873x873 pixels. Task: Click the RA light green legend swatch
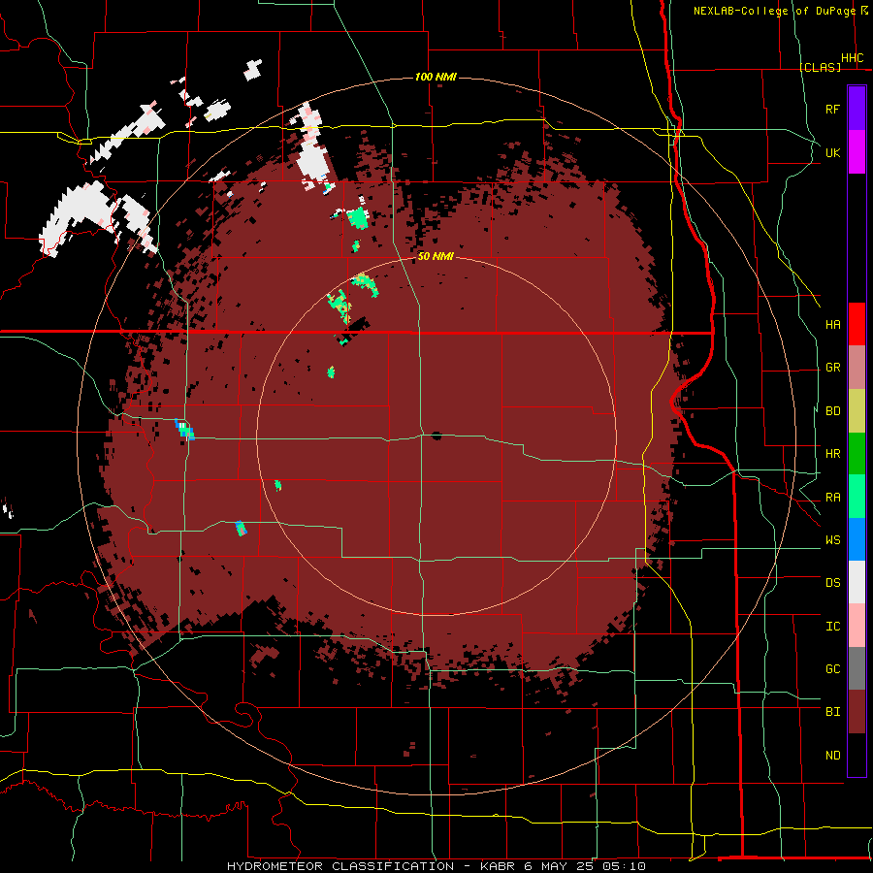(857, 497)
